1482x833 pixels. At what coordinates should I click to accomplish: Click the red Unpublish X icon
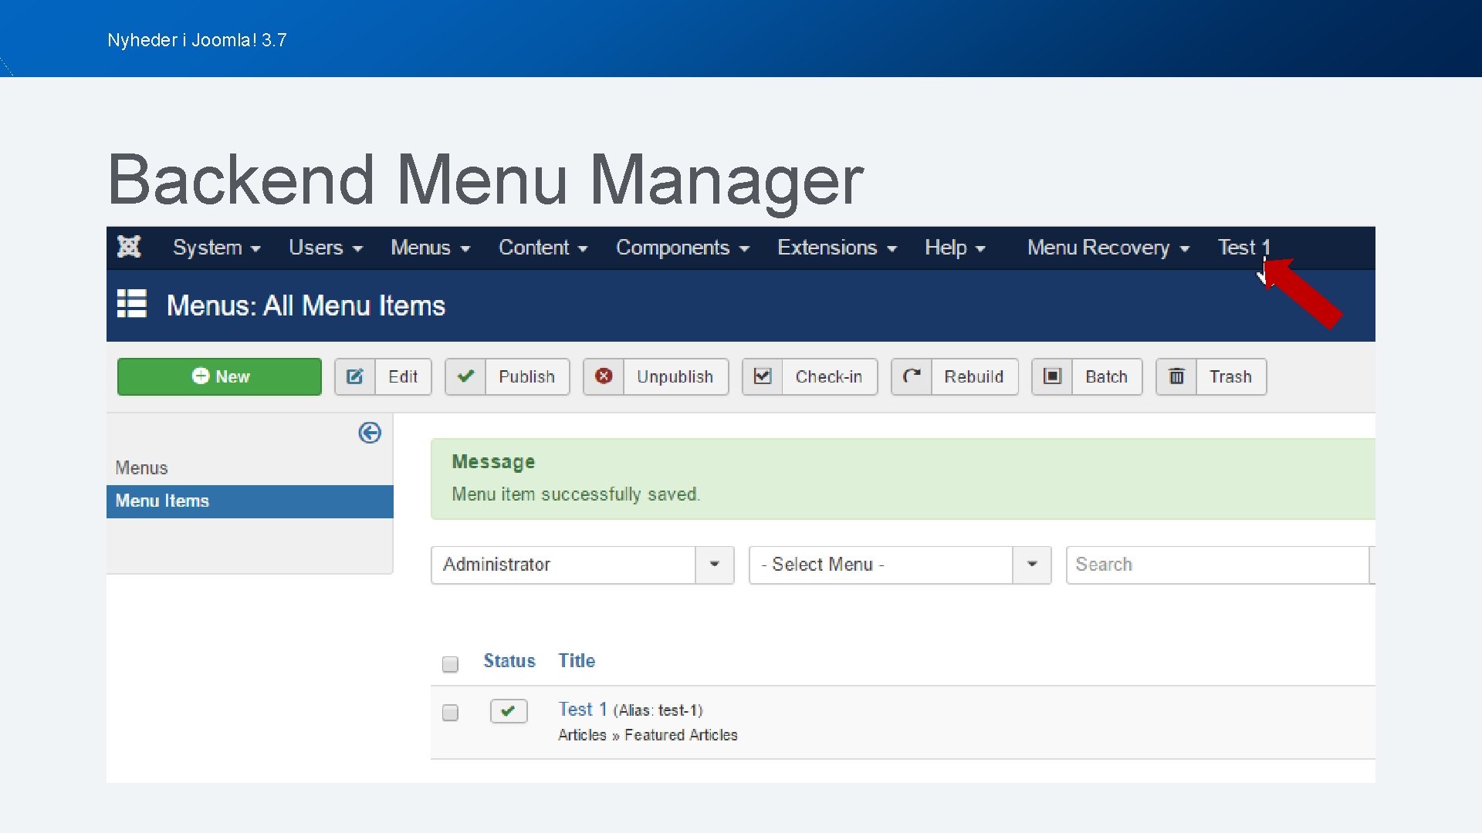(604, 376)
